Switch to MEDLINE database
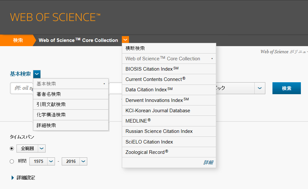This screenshot has height=189, width=308. (x=169, y=121)
